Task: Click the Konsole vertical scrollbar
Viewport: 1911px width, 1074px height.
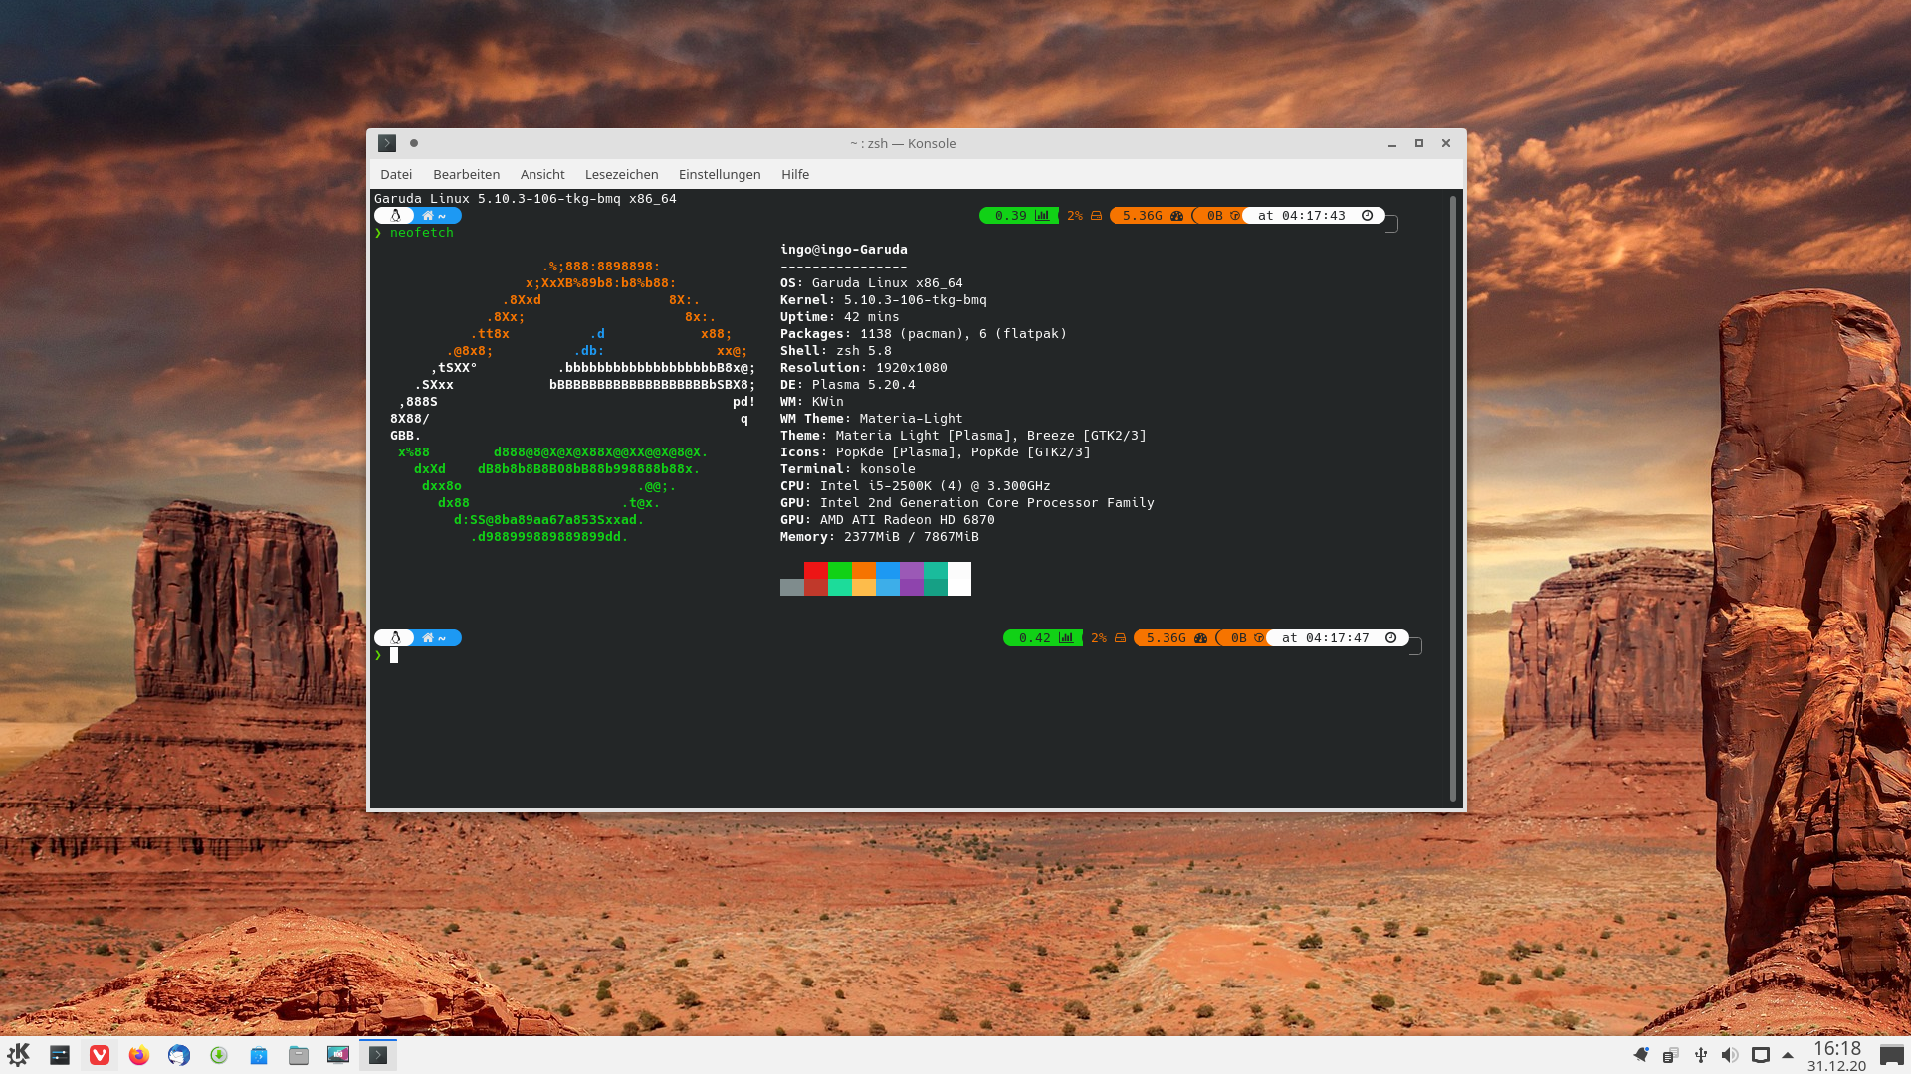Action: pyautogui.click(x=1452, y=497)
